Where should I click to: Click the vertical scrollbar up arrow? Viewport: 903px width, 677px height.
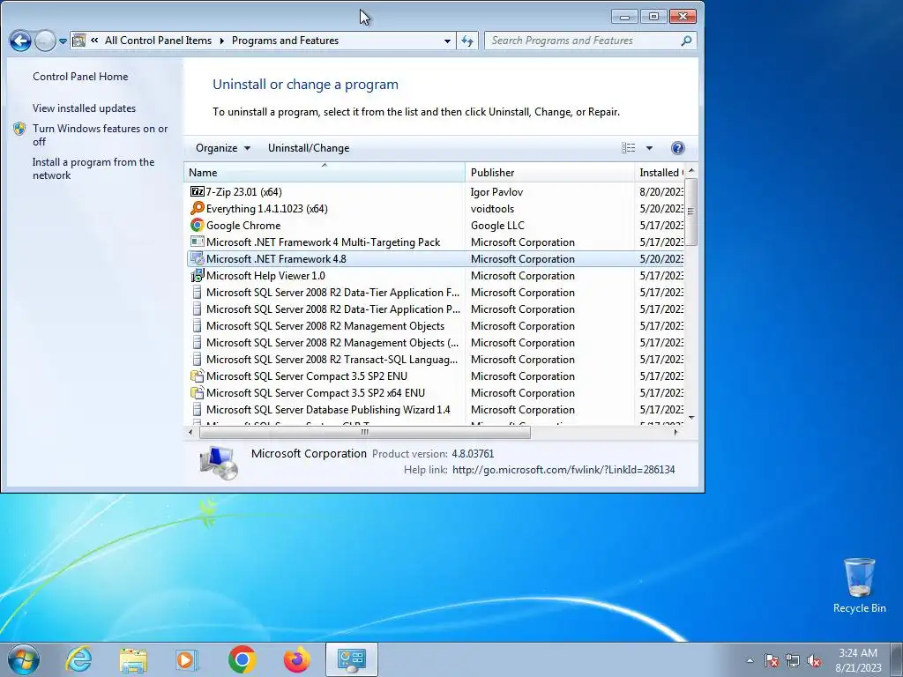(691, 170)
